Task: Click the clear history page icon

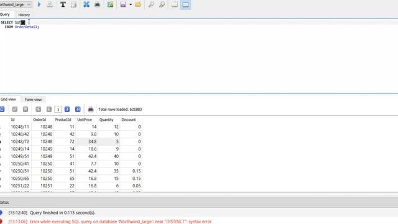Action: [x=73, y=4]
